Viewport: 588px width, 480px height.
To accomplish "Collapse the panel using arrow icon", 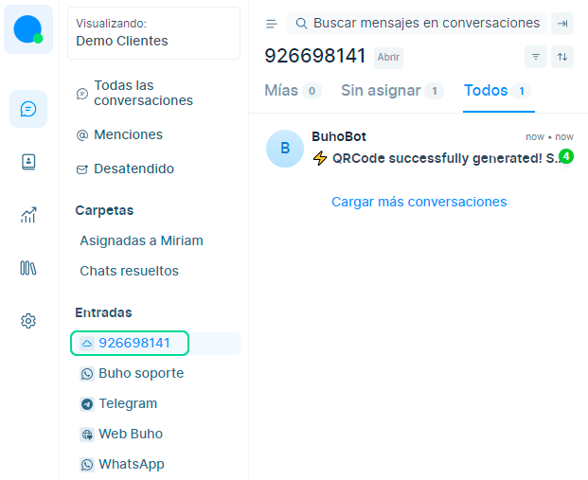I will [562, 24].
